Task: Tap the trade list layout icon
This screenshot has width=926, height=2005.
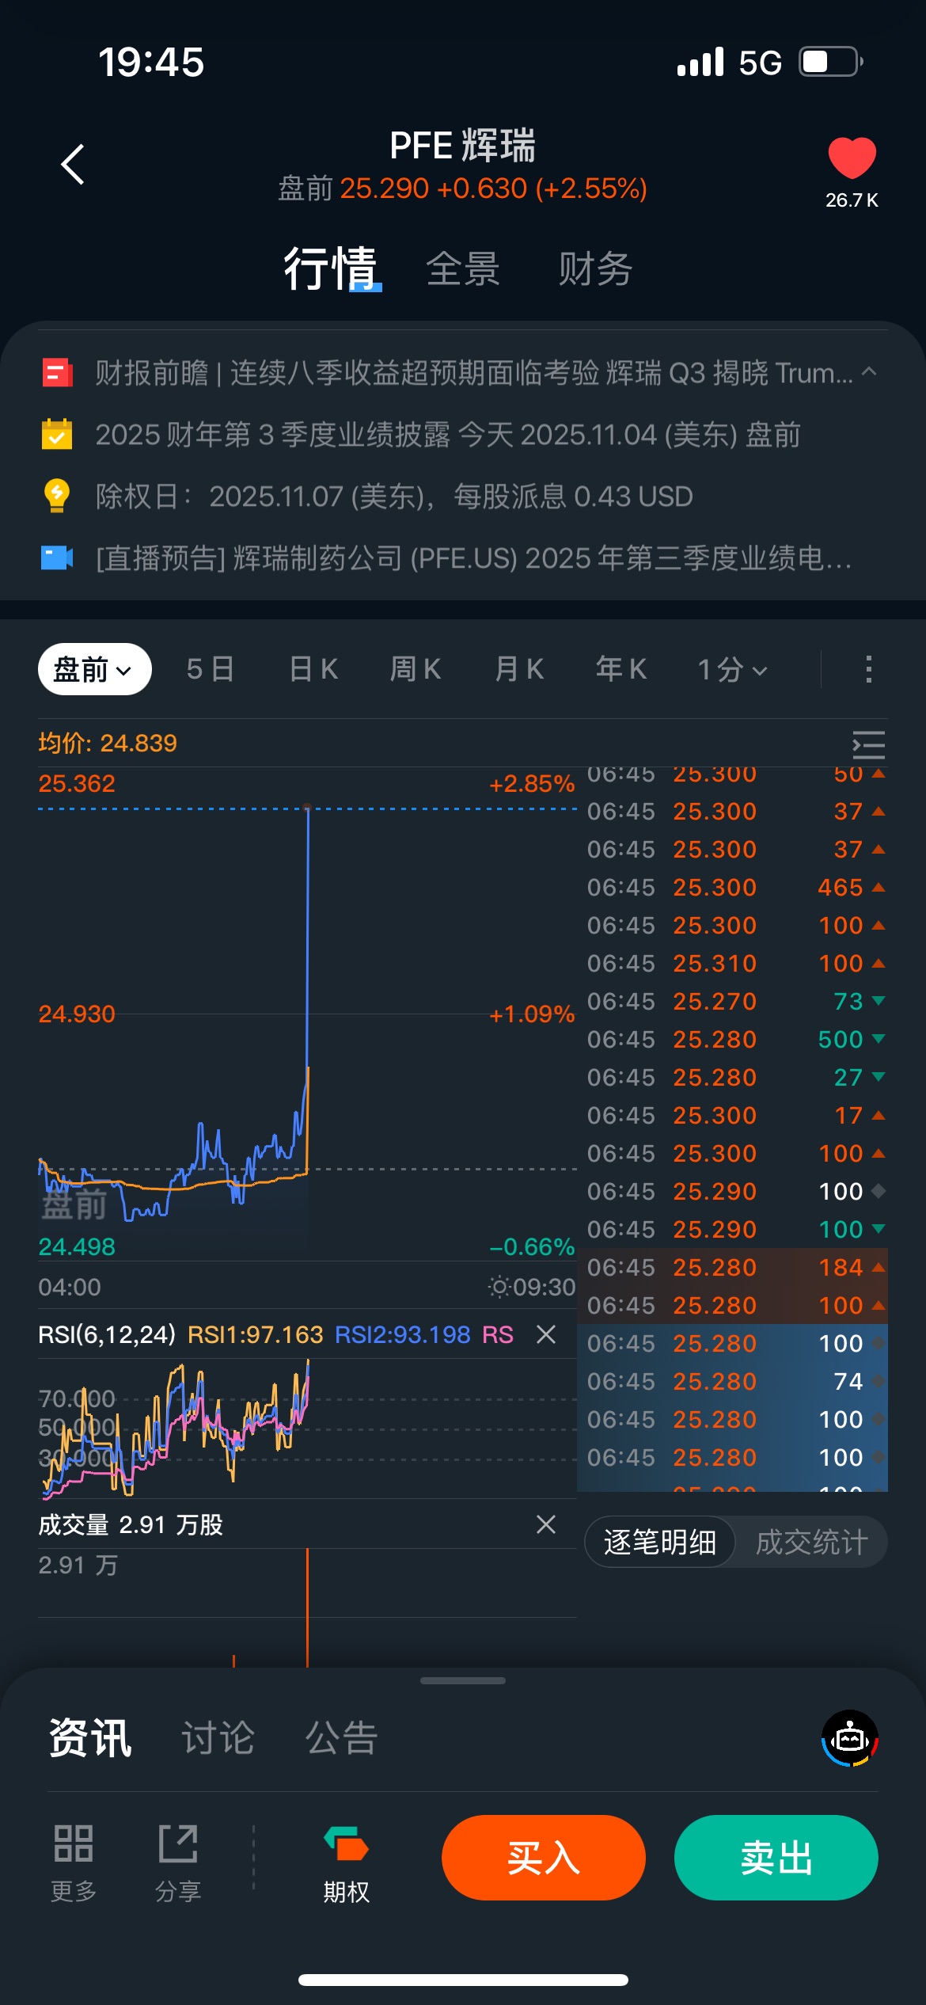Action: pyautogui.click(x=868, y=745)
